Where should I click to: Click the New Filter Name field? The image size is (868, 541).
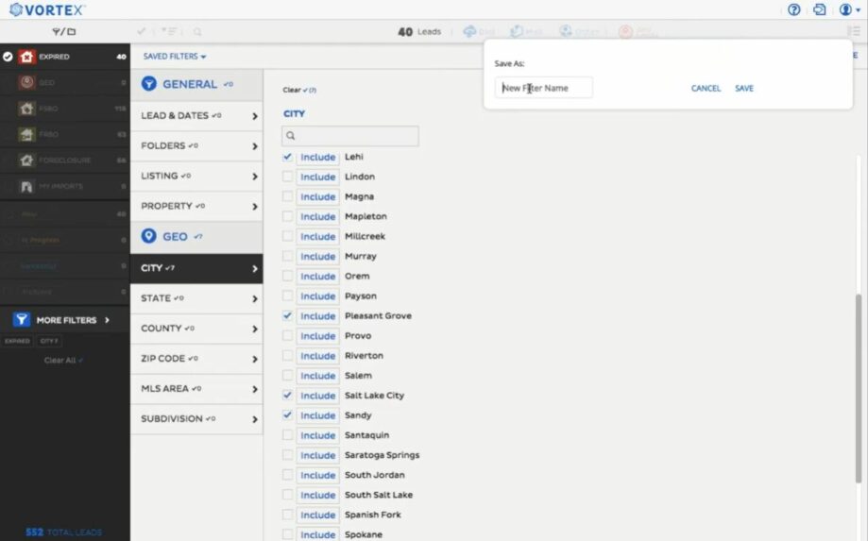click(x=544, y=88)
